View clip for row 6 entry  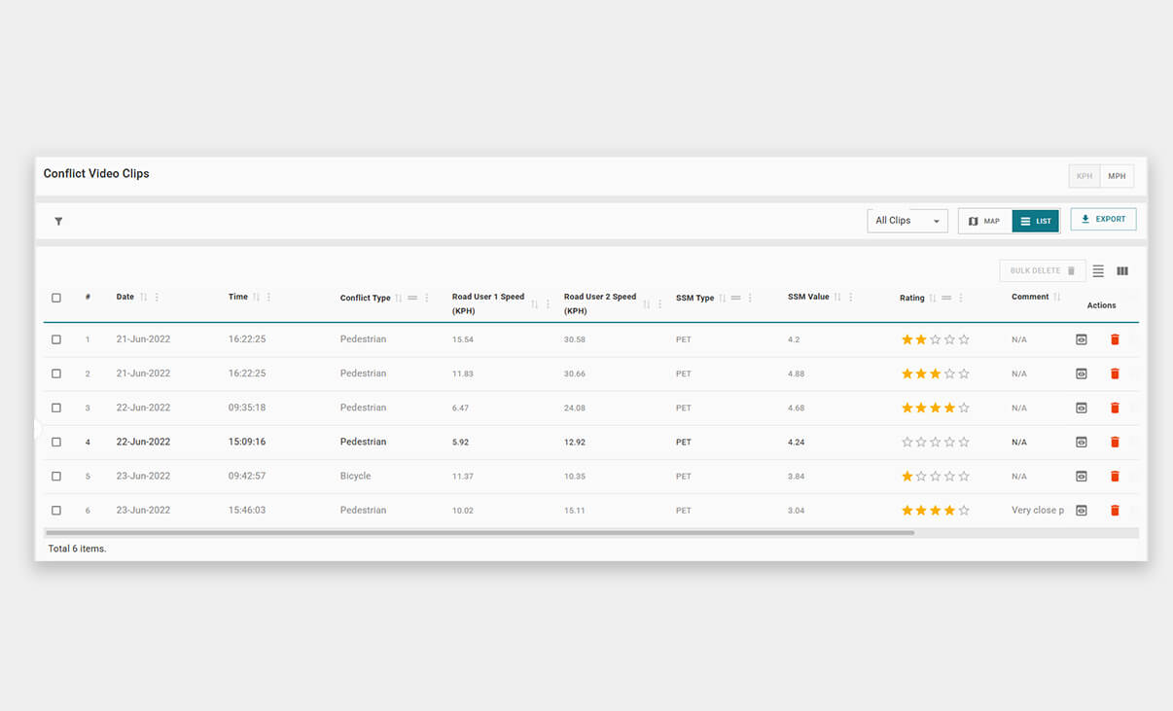(x=1081, y=511)
